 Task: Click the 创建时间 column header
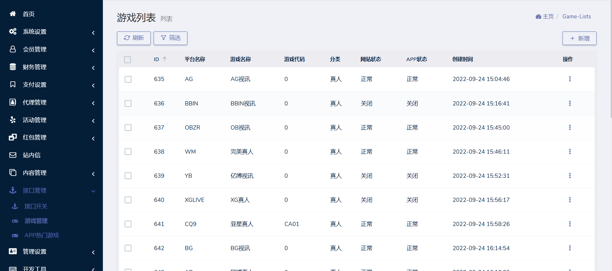463,59
